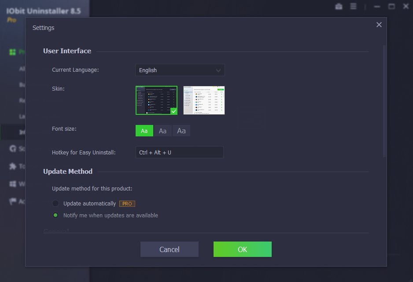Maximize the IObit Uninstaller main window

coord(391,6)
